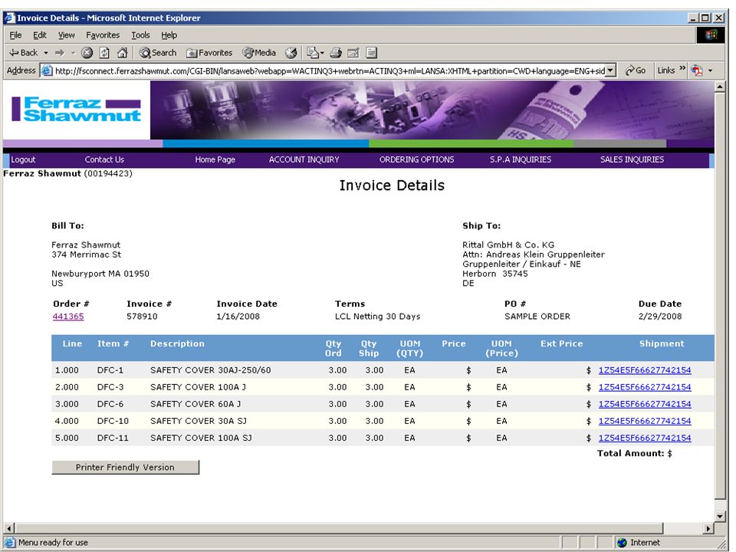Image resolution: width=736 pixels, height=552 pixels.
Task: Click the Printer Friendly Version button
Action: tap(125, 467)
